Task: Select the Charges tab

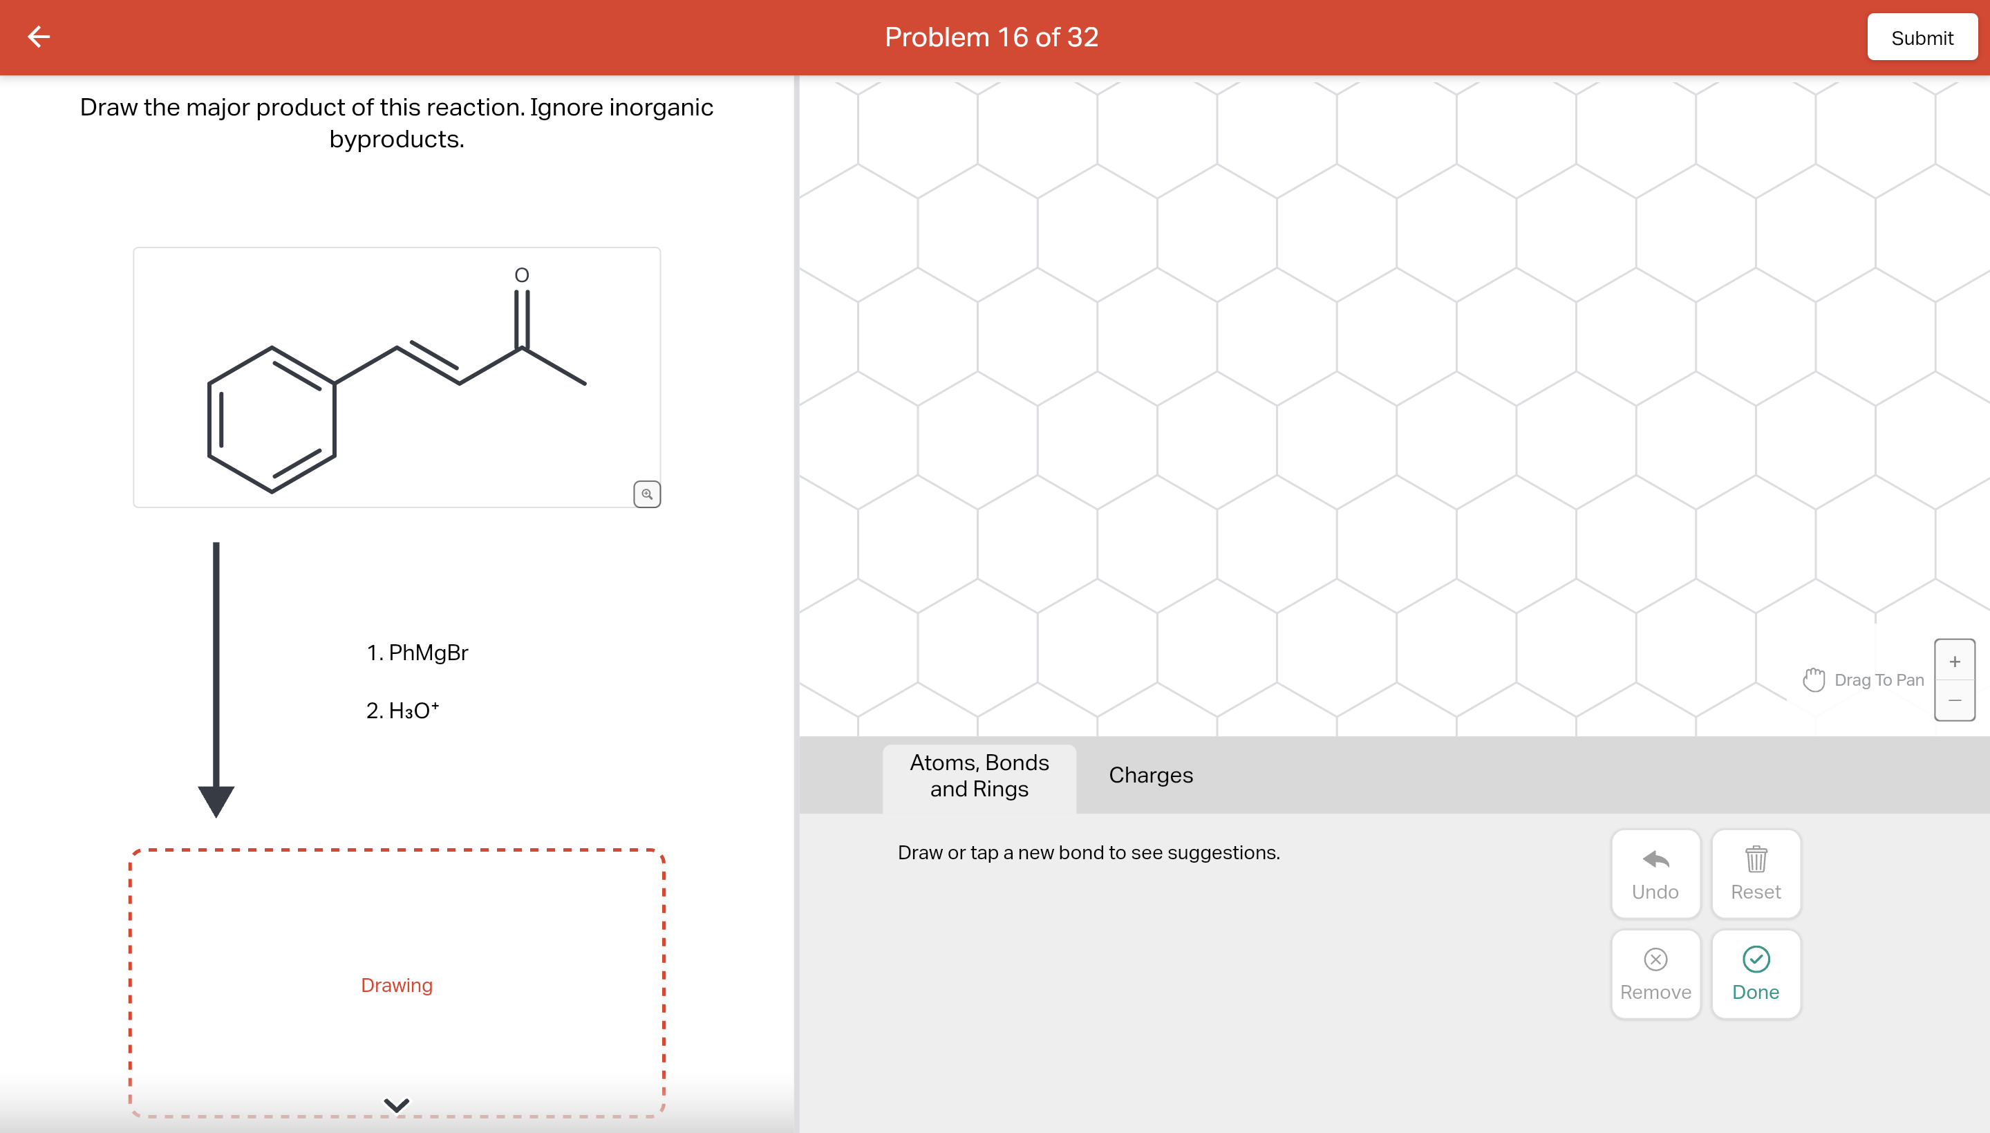Action: (1149, 775)
